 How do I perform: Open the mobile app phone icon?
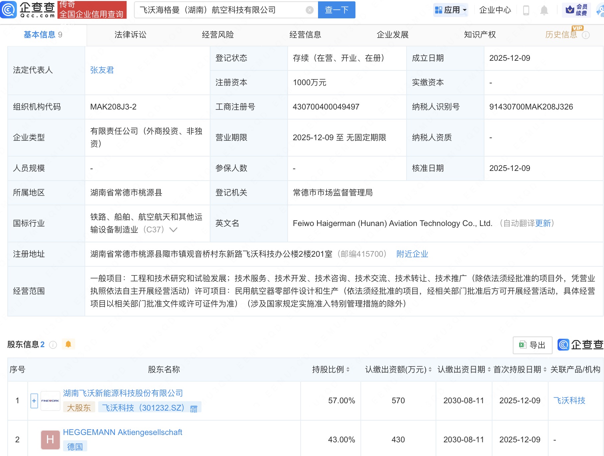tap(526, 10)
